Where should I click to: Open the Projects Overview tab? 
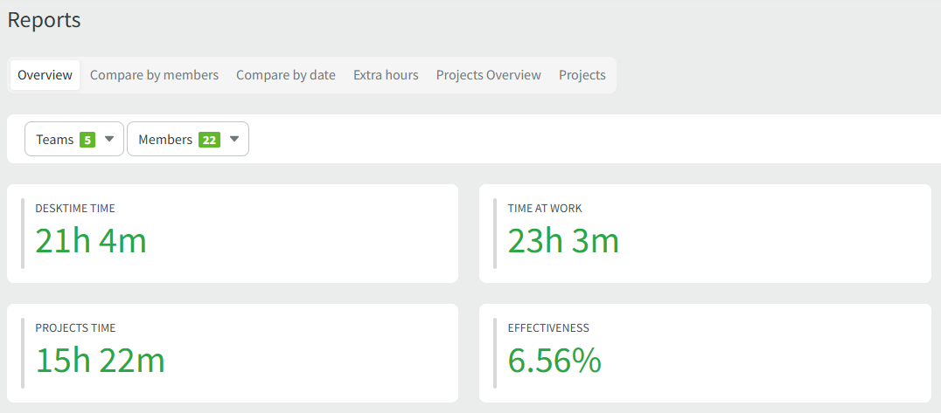click(488, 75)
